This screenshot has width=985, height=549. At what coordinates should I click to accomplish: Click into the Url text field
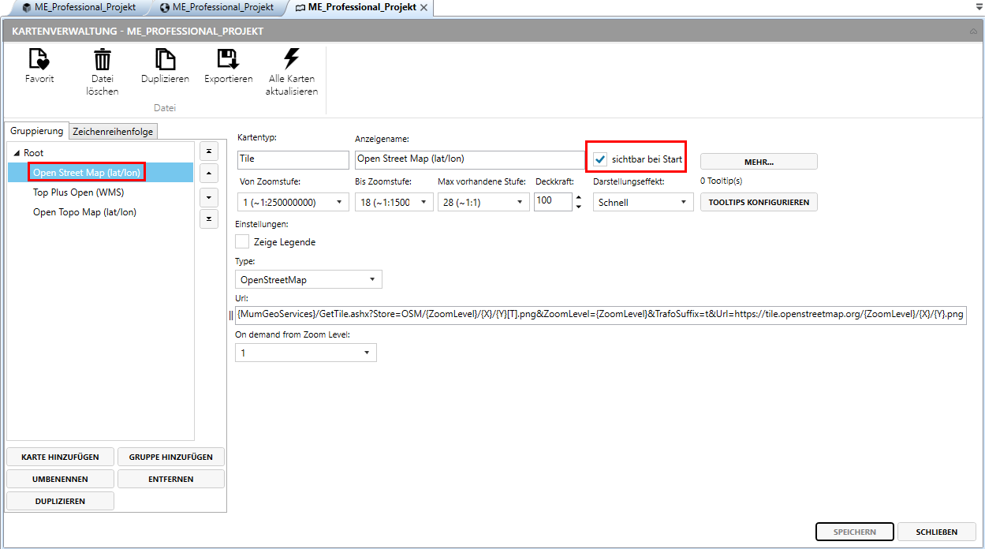599,315
